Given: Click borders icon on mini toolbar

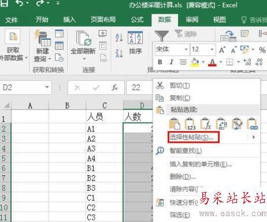Looking at the screenshot, I should (x=229, y=62).
